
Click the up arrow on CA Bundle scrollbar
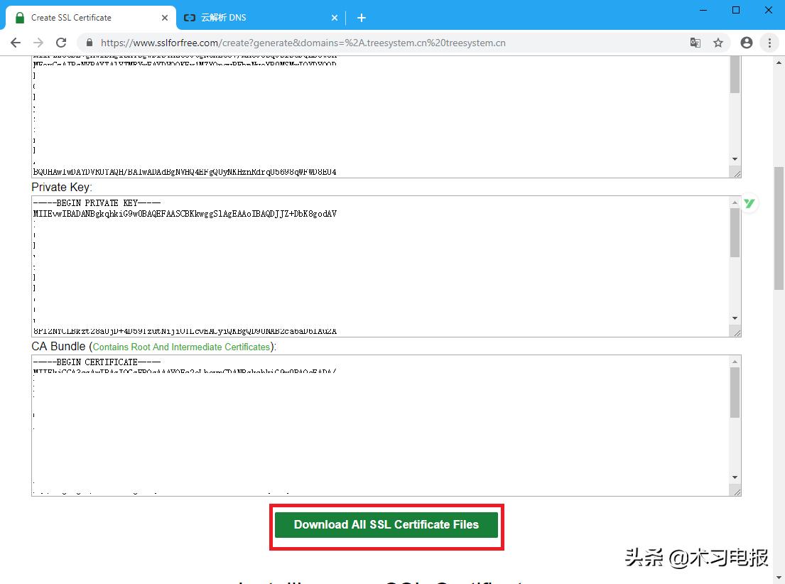point(735,361)
